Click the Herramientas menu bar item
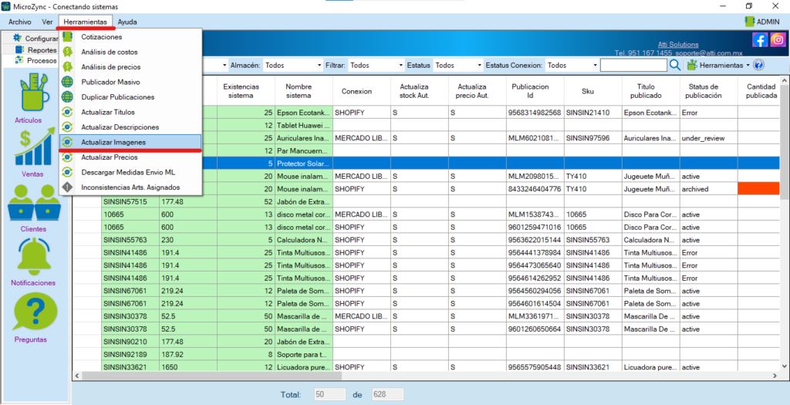Image resolution: width=790 pixels, height=405 pixels. click(x=85, y=22)
